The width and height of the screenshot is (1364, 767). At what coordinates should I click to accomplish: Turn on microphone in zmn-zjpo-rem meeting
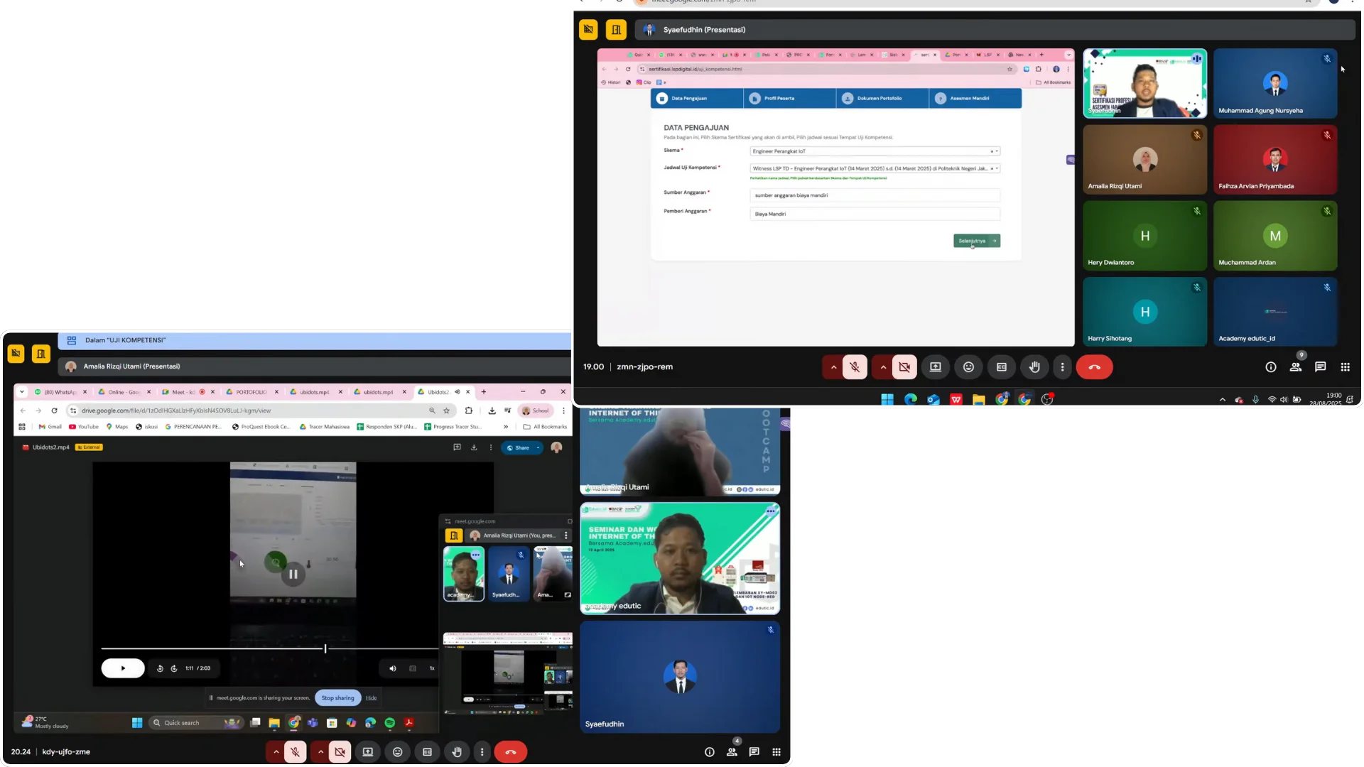pyautogui.click(x=855, y=367)
